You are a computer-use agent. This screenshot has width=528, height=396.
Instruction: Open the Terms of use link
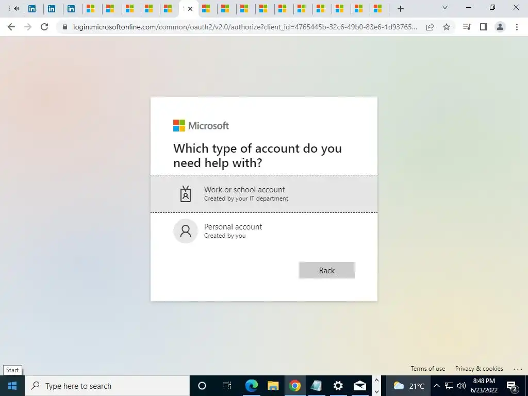click(427, 368)
